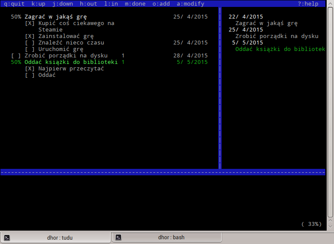Select the Zrobić porządki na dysku task text

point(66,56)
